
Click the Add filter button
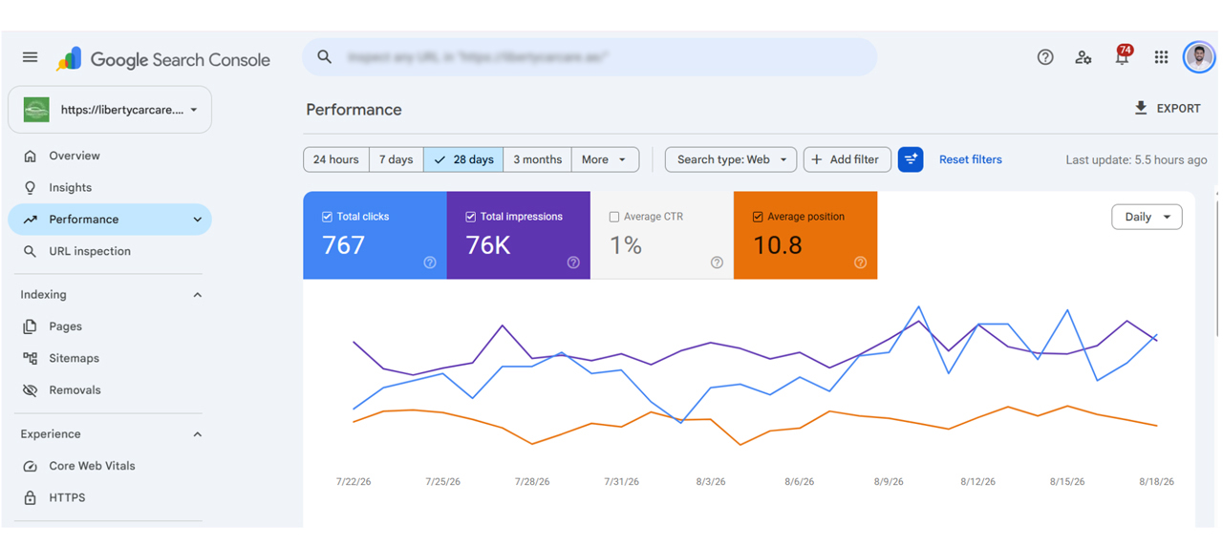click(x=848, y=159)
